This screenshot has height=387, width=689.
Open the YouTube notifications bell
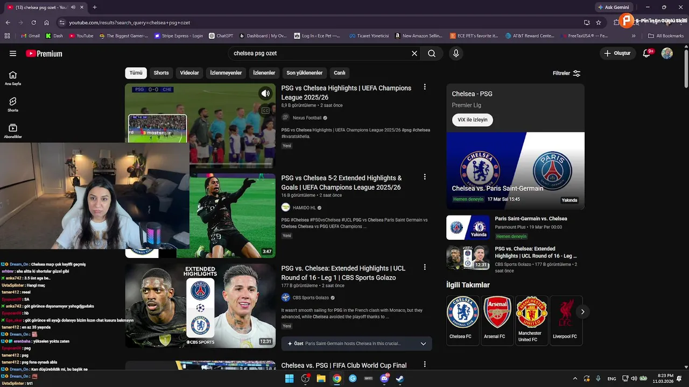pyautogui.click(x=647, y=53)
